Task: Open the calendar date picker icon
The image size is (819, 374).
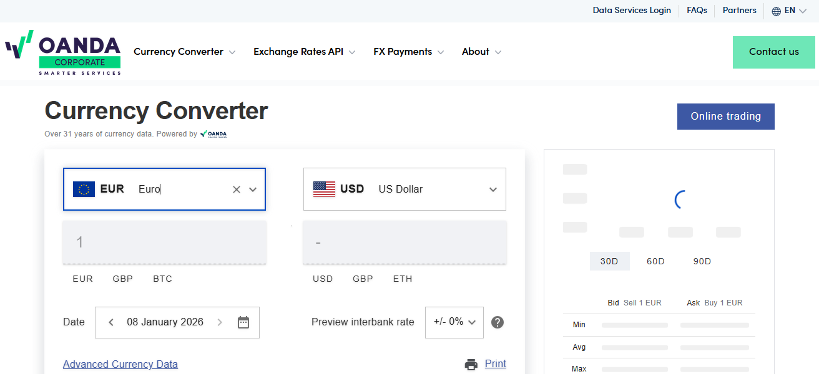Action: [243, 322]
